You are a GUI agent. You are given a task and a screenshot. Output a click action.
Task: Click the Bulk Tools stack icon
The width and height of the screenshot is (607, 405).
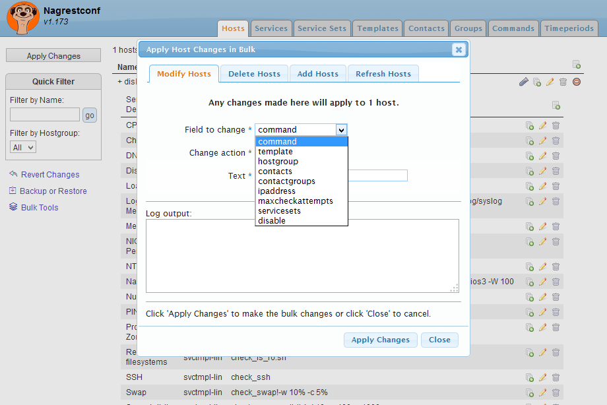[x=13, y=206]
